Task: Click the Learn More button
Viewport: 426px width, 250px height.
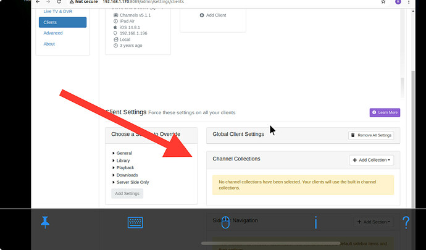Action: click(x=384, y=112)
